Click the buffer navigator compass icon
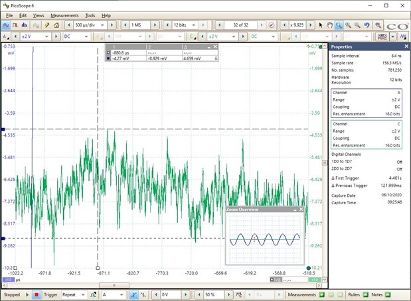Viewport: 411px width, 301px height. tap(271, 25)
